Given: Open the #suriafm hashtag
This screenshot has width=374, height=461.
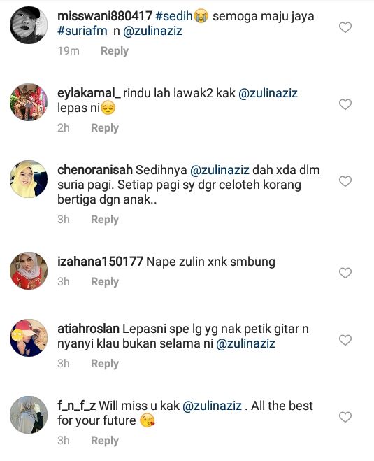Looking at the screenshot, I should 82,31.
